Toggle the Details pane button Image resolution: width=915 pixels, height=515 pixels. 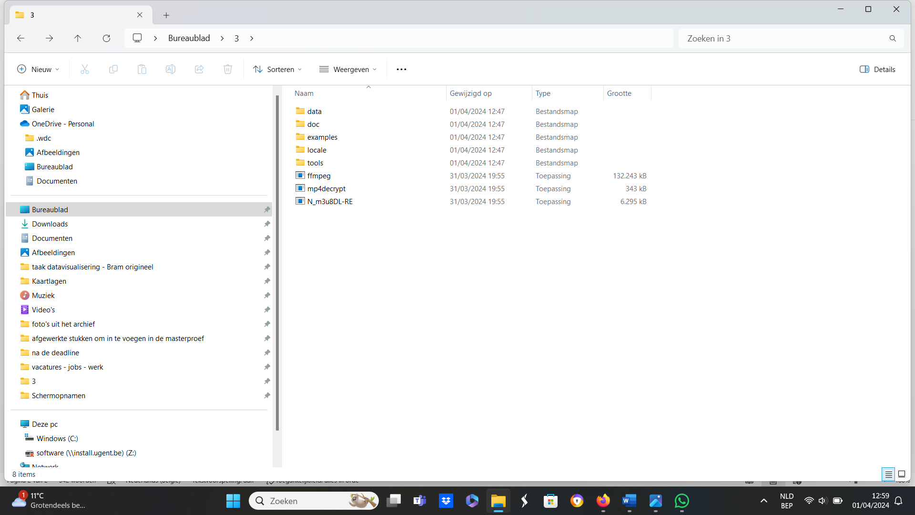click(x=877, y=70)
